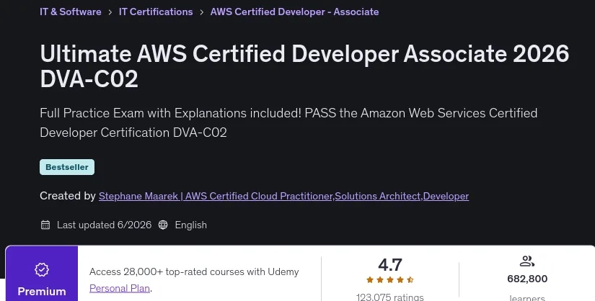Open instructor Stephane Maarek's profile link
The image size is (595, 301).
click(x=284, y=196)
